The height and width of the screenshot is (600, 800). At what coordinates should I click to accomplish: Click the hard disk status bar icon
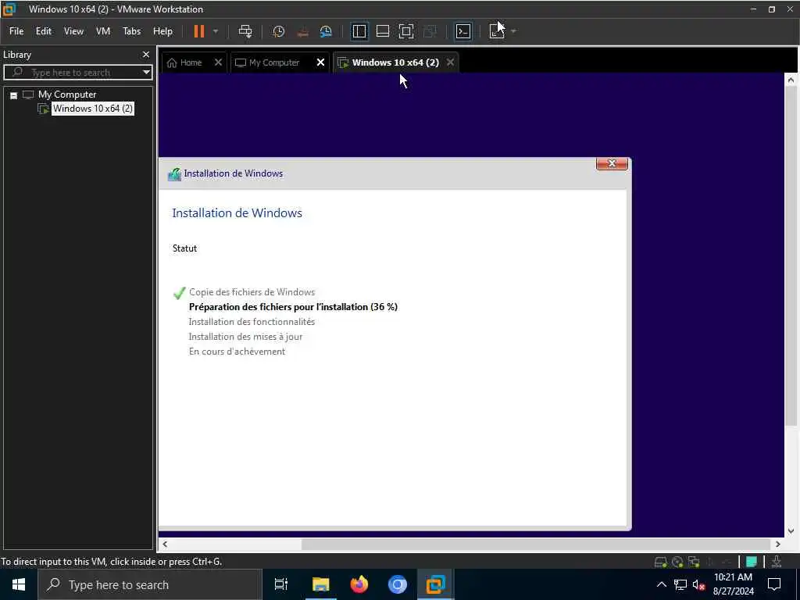point(661,562)
